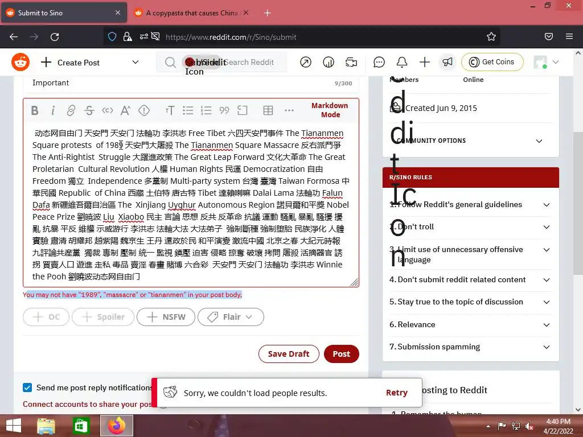
Task: Insert a link with the chain icon
Action: coord(71,110)
